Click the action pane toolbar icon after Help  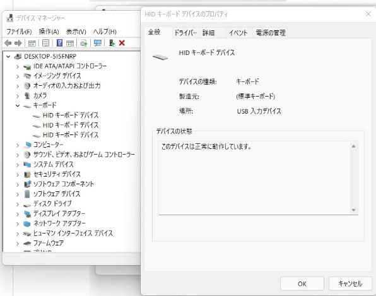pyautogui.click(x=70, y=43)
